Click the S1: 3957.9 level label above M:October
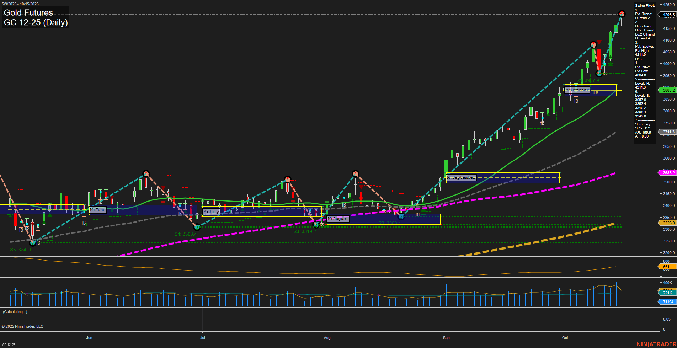 point(587,80)
